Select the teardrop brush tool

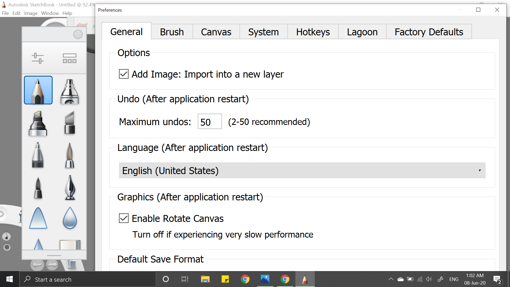(x=70, y=218)
